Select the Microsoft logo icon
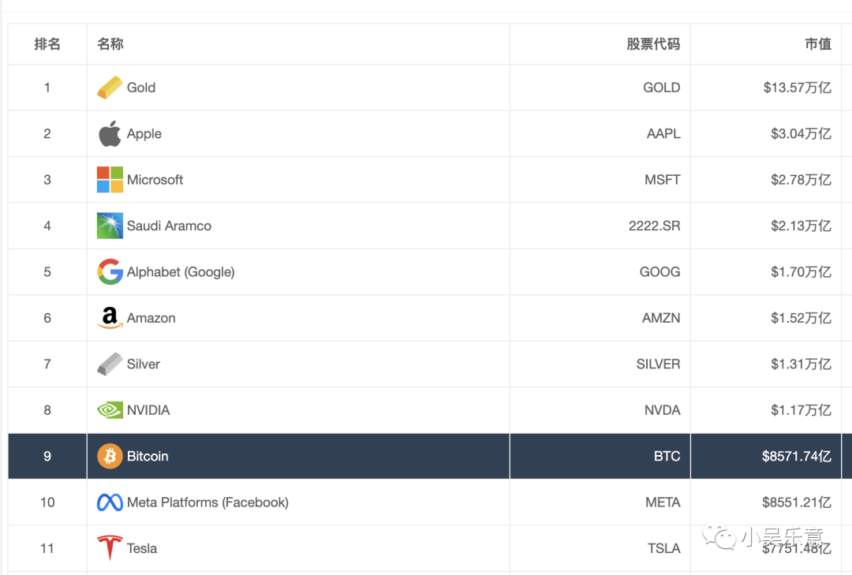Viewport: 852px width, 575px height. pos(110,180)
